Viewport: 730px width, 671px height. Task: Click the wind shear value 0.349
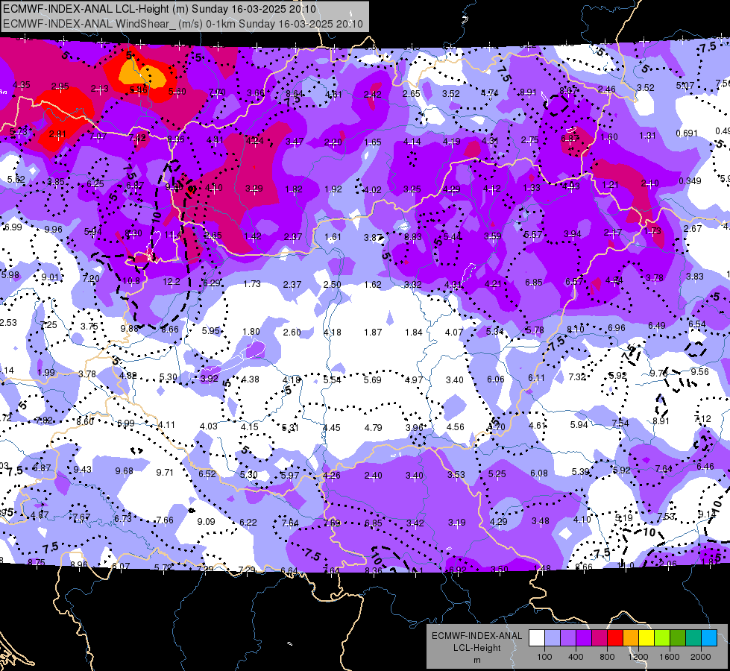(x=690, y=180)
